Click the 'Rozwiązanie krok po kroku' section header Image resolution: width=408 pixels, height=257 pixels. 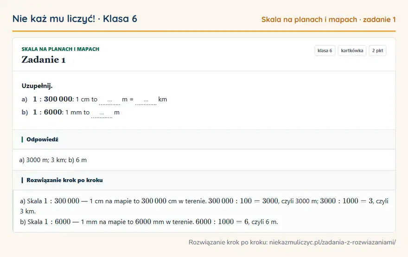[x=204, y=180]
